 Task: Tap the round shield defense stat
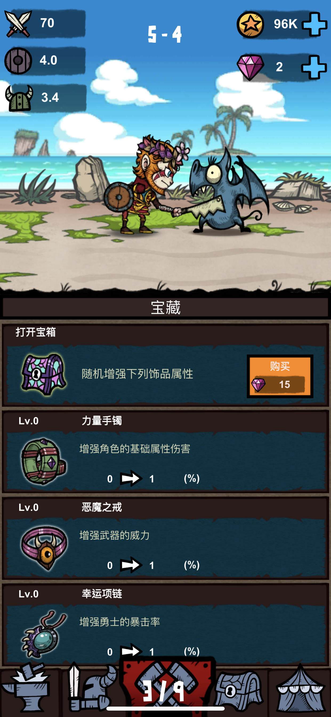point(18,61)
